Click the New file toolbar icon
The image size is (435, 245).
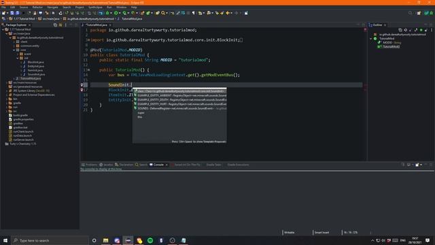pyautogui.click(x=4, y=13)
